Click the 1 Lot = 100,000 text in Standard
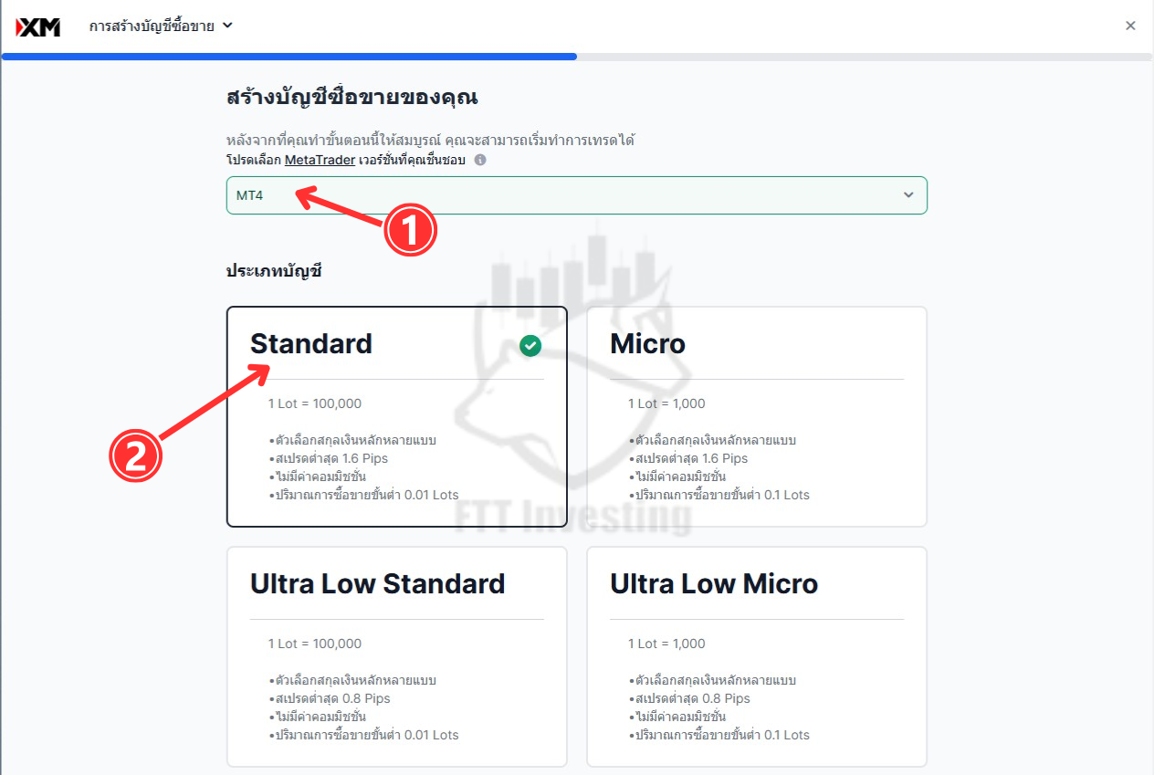 [315, 403]
